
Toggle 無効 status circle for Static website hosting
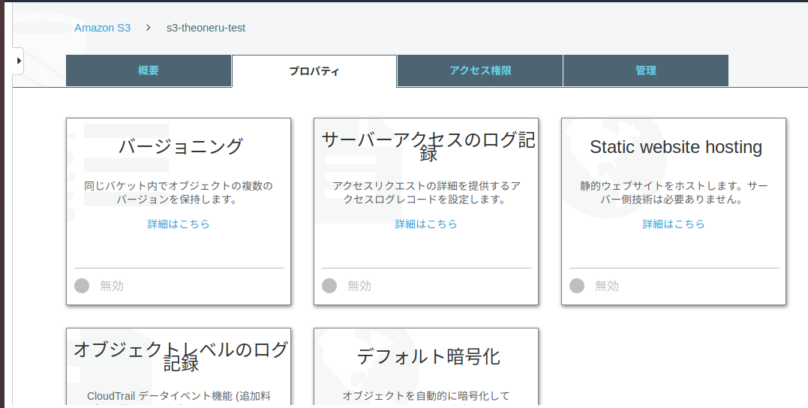pyautogui.click(x=577, y=286)
